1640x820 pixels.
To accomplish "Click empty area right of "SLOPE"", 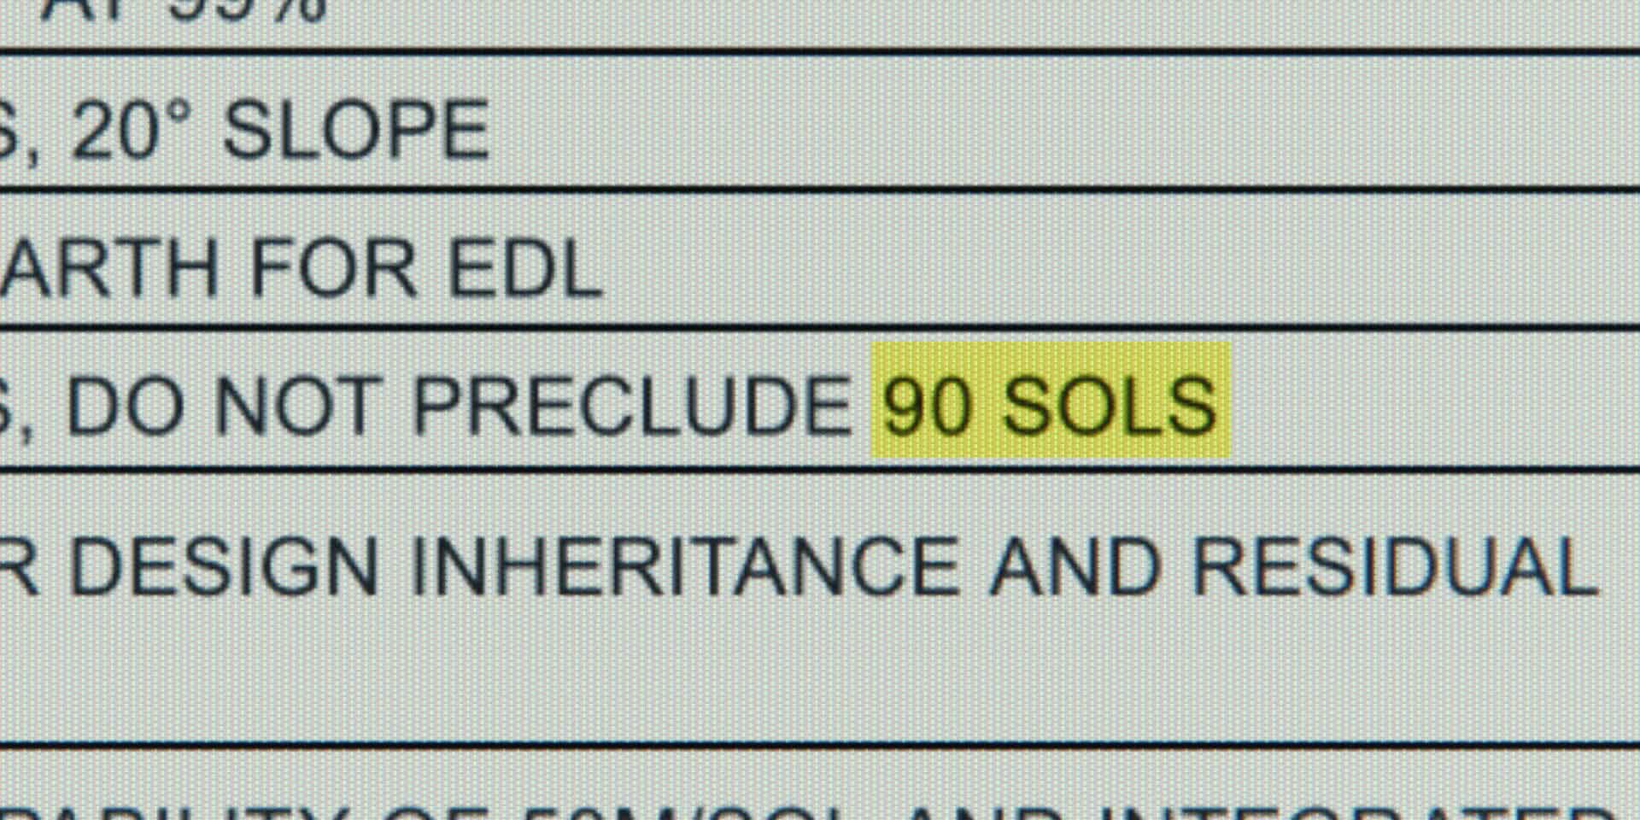I will click(x=1025, y=131).
